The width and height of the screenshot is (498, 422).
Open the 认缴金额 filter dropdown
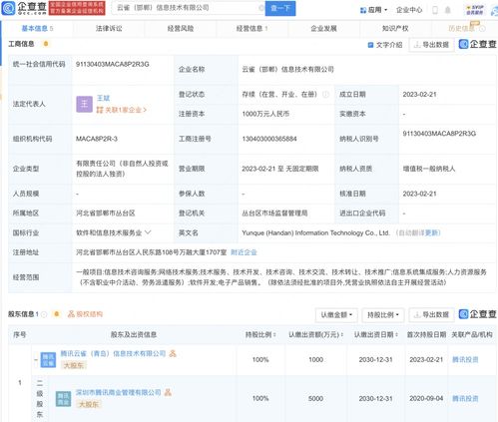[336, 315]
